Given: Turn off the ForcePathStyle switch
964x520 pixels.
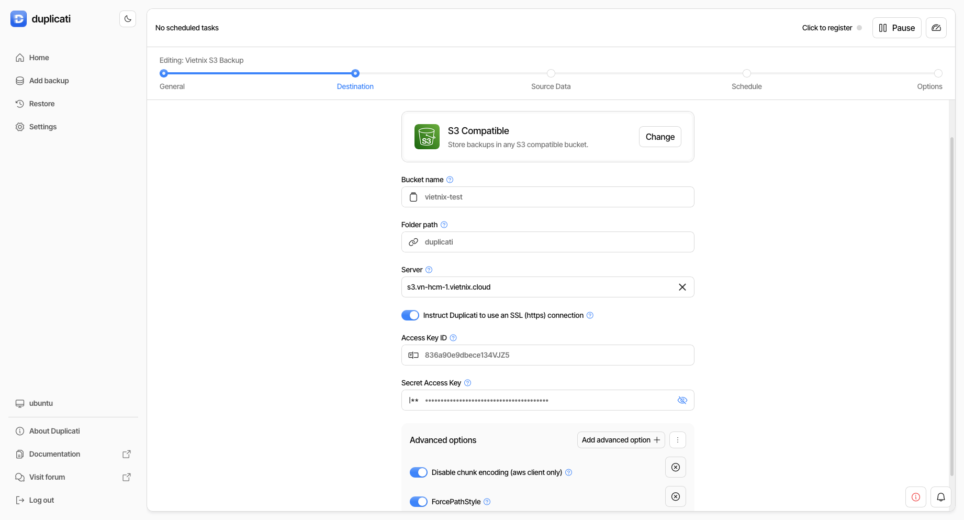Looking at the screenshot, I should pyautogui.click(x=419, y=502).
